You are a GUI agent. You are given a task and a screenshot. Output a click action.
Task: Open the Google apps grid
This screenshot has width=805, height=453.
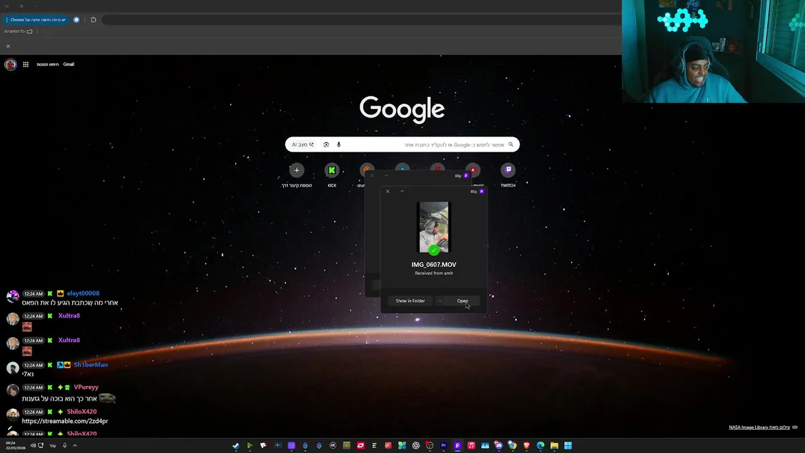tap(26, 64)
